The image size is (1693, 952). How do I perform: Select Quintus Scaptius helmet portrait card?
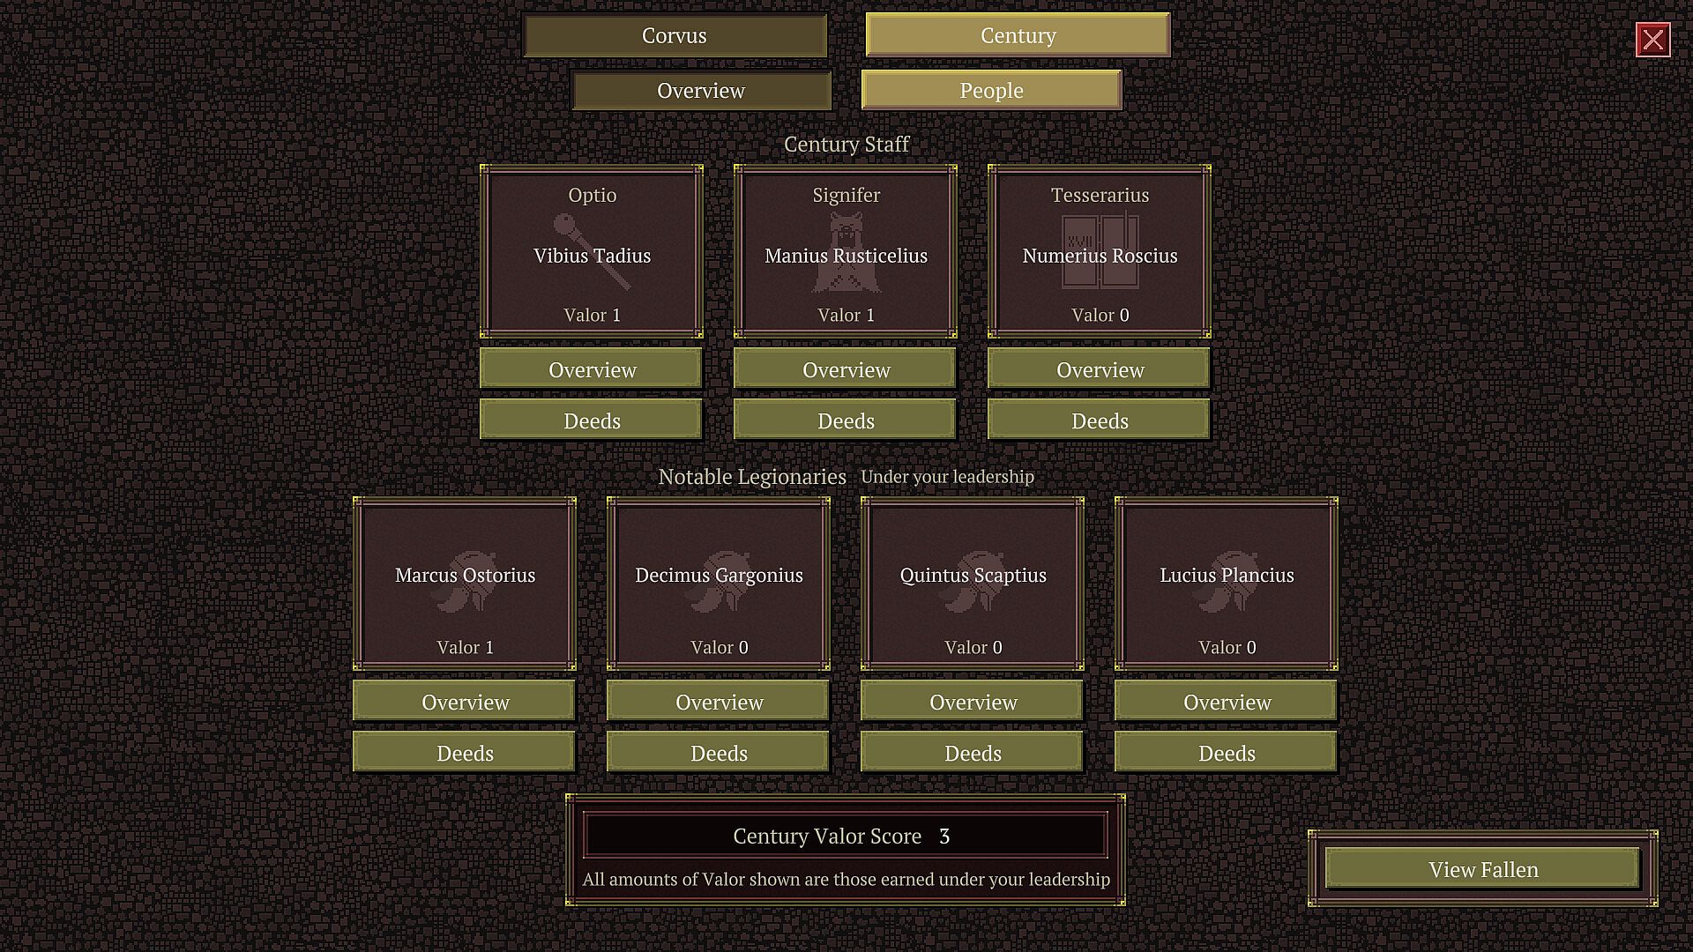click(973, 584)
